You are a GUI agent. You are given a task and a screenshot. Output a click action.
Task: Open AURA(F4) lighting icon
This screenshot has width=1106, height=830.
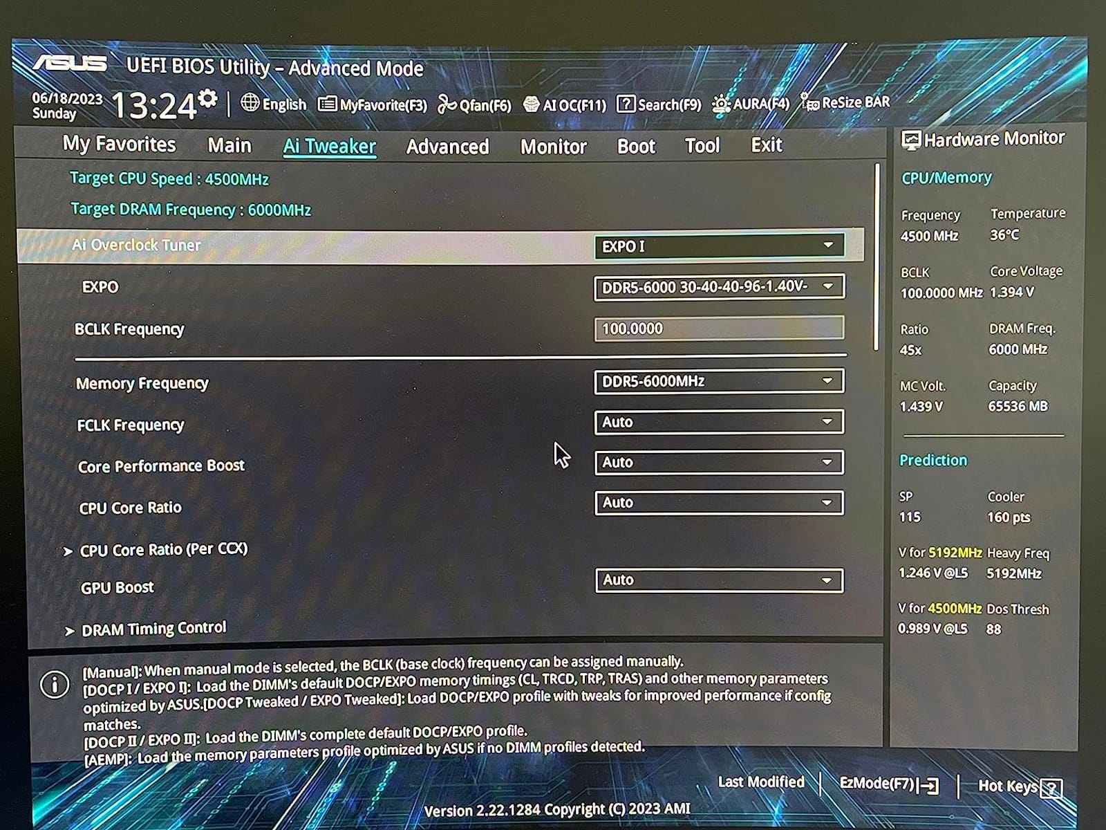(721, 104)
